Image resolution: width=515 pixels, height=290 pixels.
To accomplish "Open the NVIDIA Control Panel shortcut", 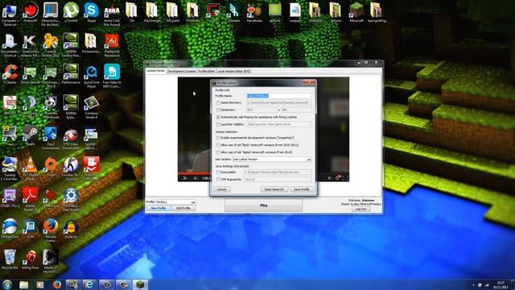I will click(x=71, y=45).
